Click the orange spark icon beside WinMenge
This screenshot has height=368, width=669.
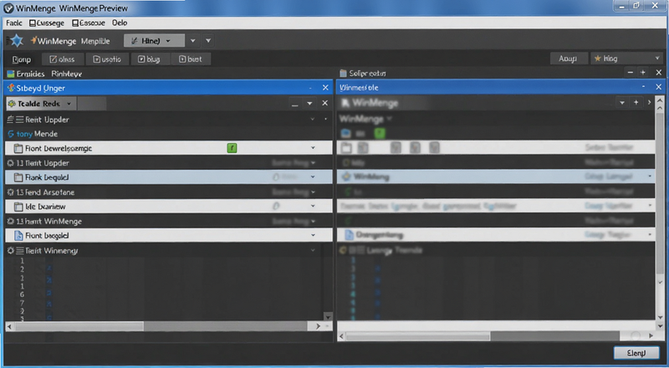33,40
